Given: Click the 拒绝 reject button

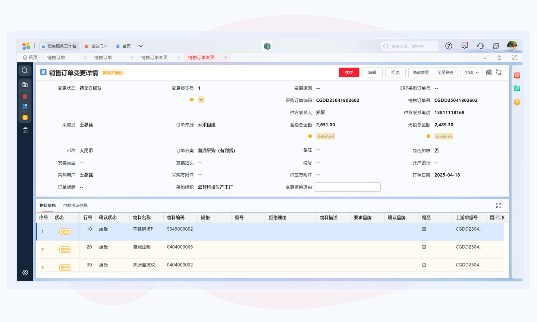Looking at the screenshot, I should [x=395, y=72].
